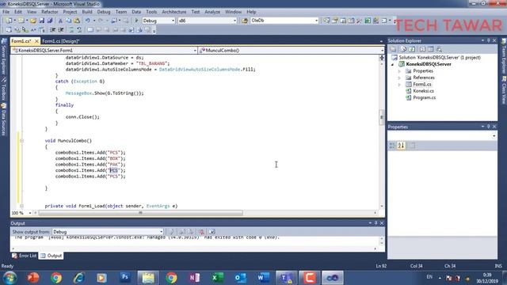Toggle word wrap in Output toolbar
This screenshot has height=285, width=507.
212,232
